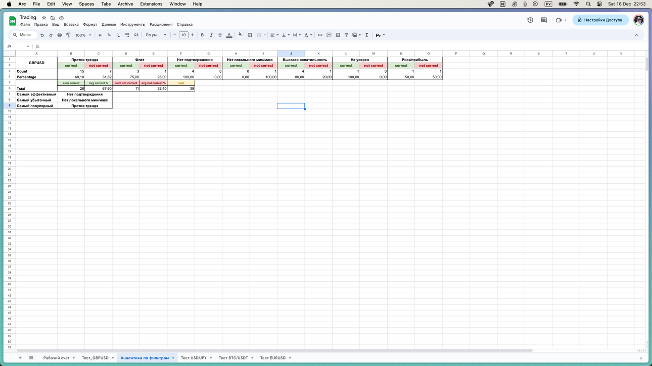Viewport: 652px width, 366px height.
Task: Search menus with Меню field
Action: click(23, 35)
